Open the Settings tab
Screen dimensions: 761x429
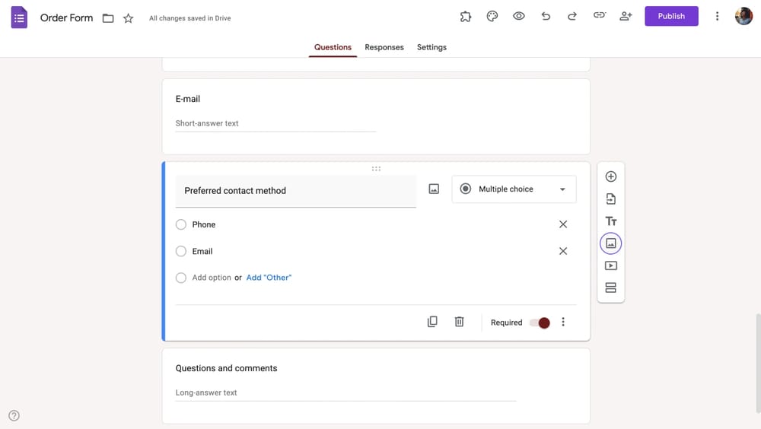[x=431, y=47]
